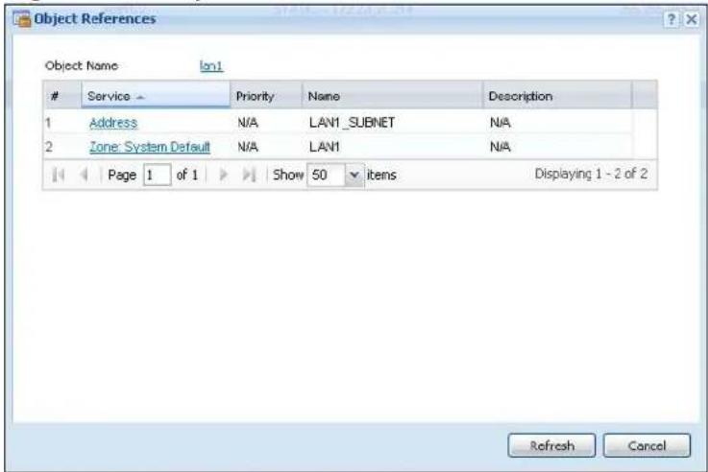Click the page number input field
708x472 pixels.
coord(158,175)
